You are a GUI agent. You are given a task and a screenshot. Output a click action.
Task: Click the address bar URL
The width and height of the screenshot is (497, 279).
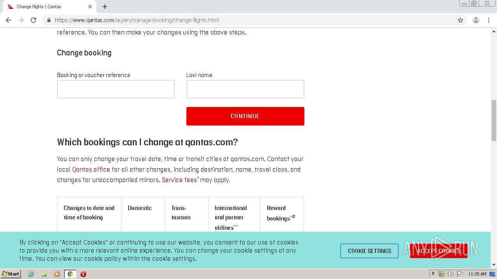pos(137,20)
